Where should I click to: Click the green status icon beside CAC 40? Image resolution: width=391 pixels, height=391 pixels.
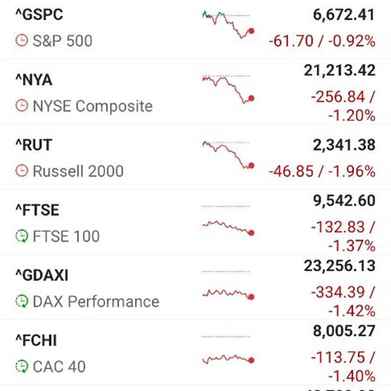point(22,366)
